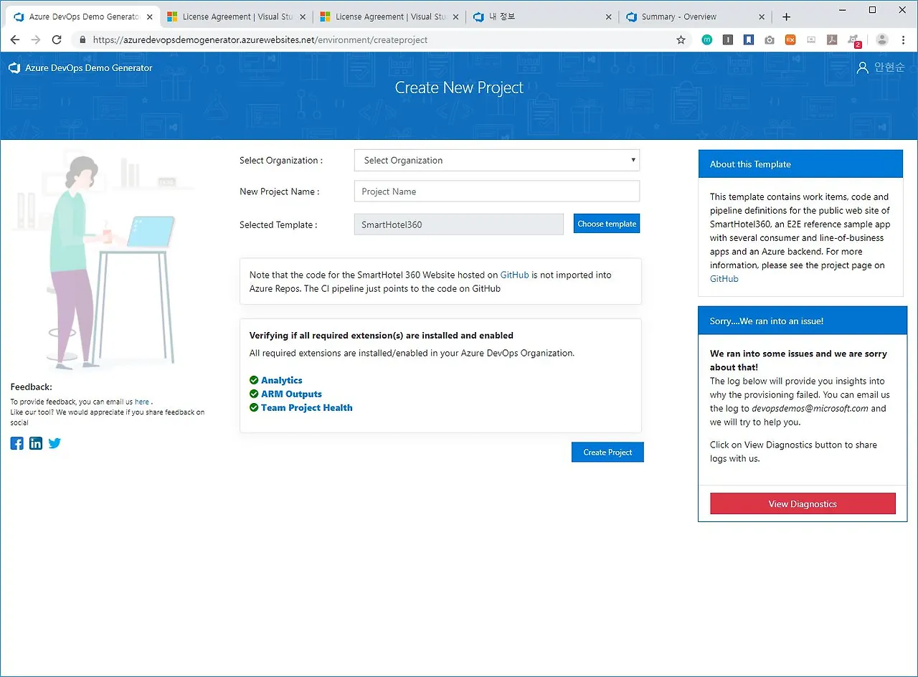Click the 안현순 username in the header
The image size is (918, 677).
coord(889,67)
